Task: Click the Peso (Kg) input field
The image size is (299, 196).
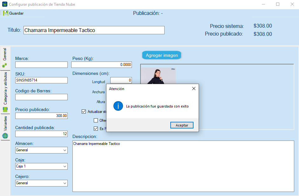Action: (x=101, y=65)
